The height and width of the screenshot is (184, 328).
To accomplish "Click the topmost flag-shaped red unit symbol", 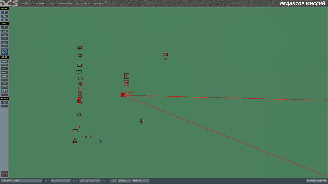I will (79, 48).
